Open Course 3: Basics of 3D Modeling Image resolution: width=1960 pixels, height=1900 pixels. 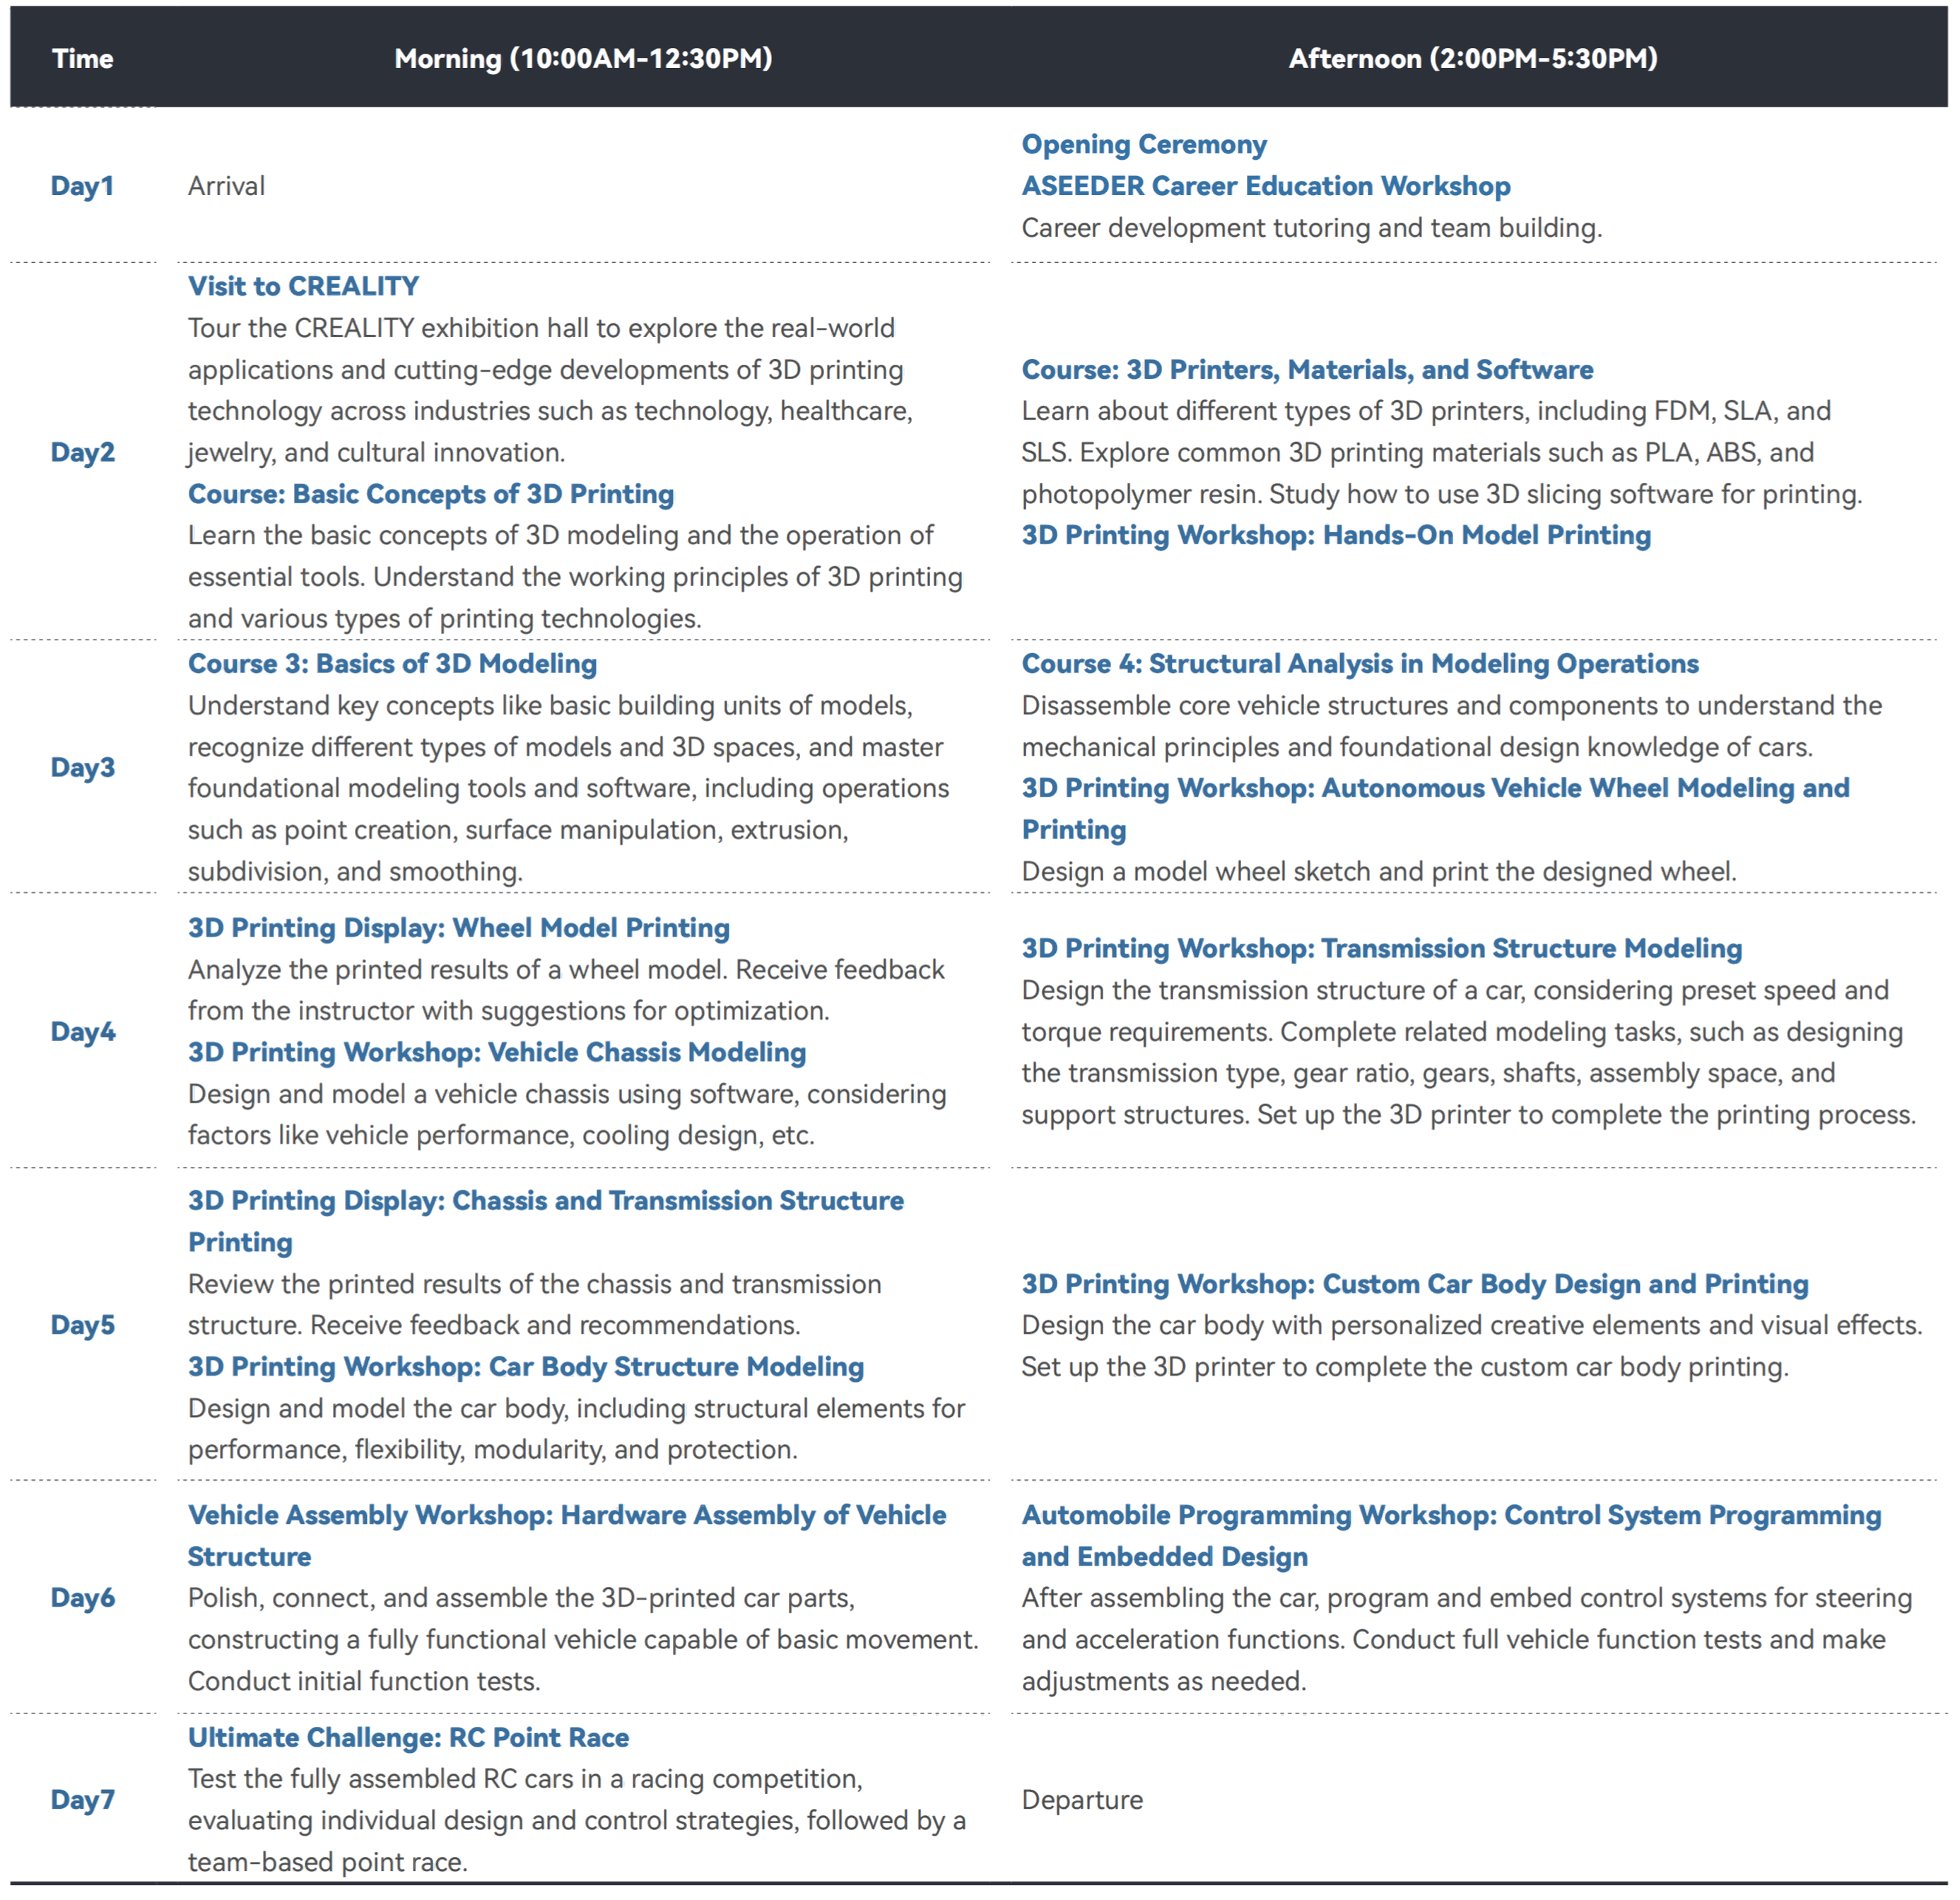(x=392, y=664)
